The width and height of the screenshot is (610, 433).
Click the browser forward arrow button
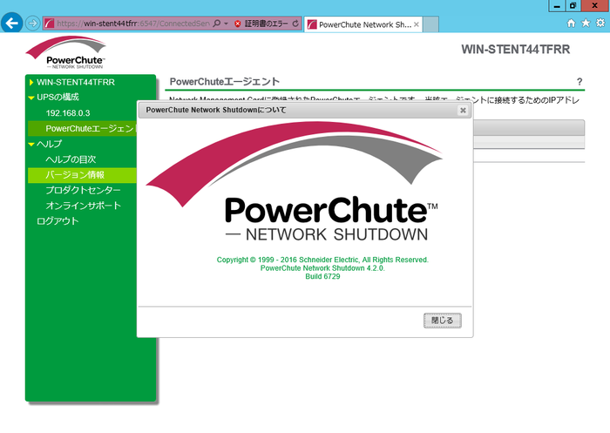pyautogui.click(x=33, y=24)
